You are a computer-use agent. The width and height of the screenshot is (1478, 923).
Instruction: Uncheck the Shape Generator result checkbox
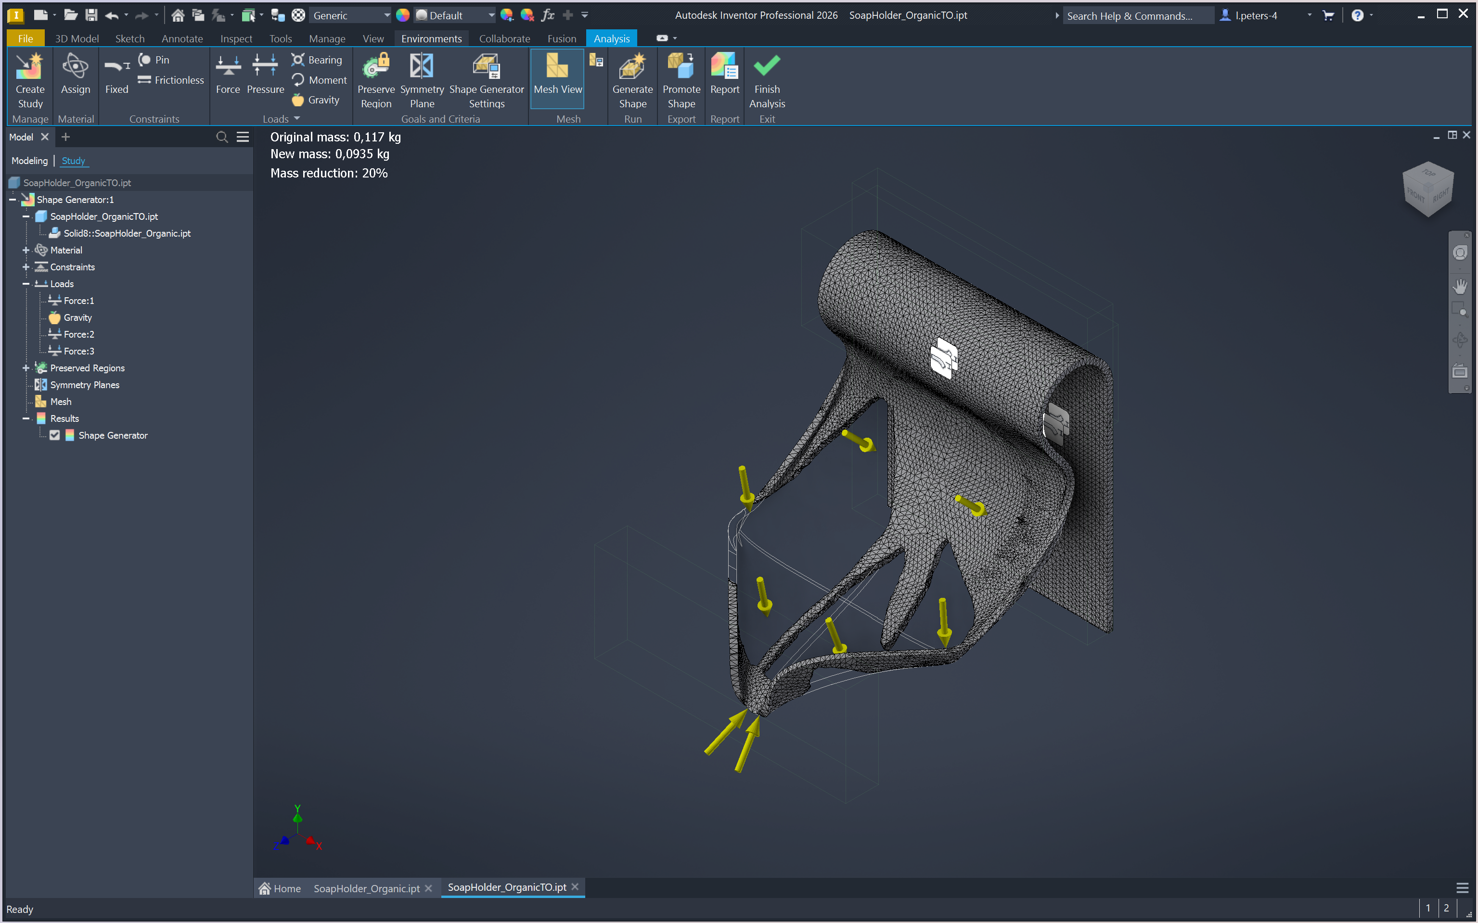(55, 435)
